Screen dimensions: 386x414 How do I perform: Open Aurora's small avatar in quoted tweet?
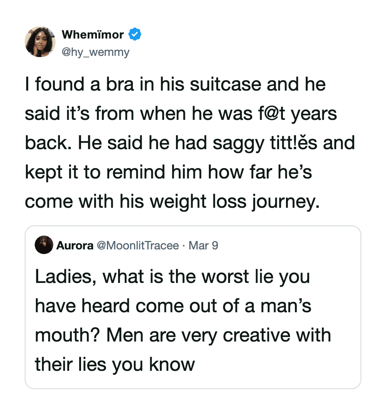[x=44, y=245]
